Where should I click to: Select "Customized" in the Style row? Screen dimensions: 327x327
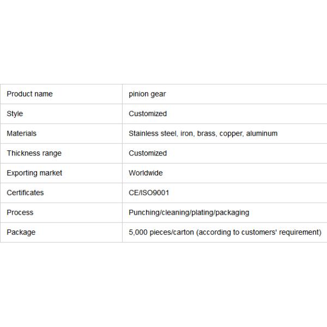(148, 114)
